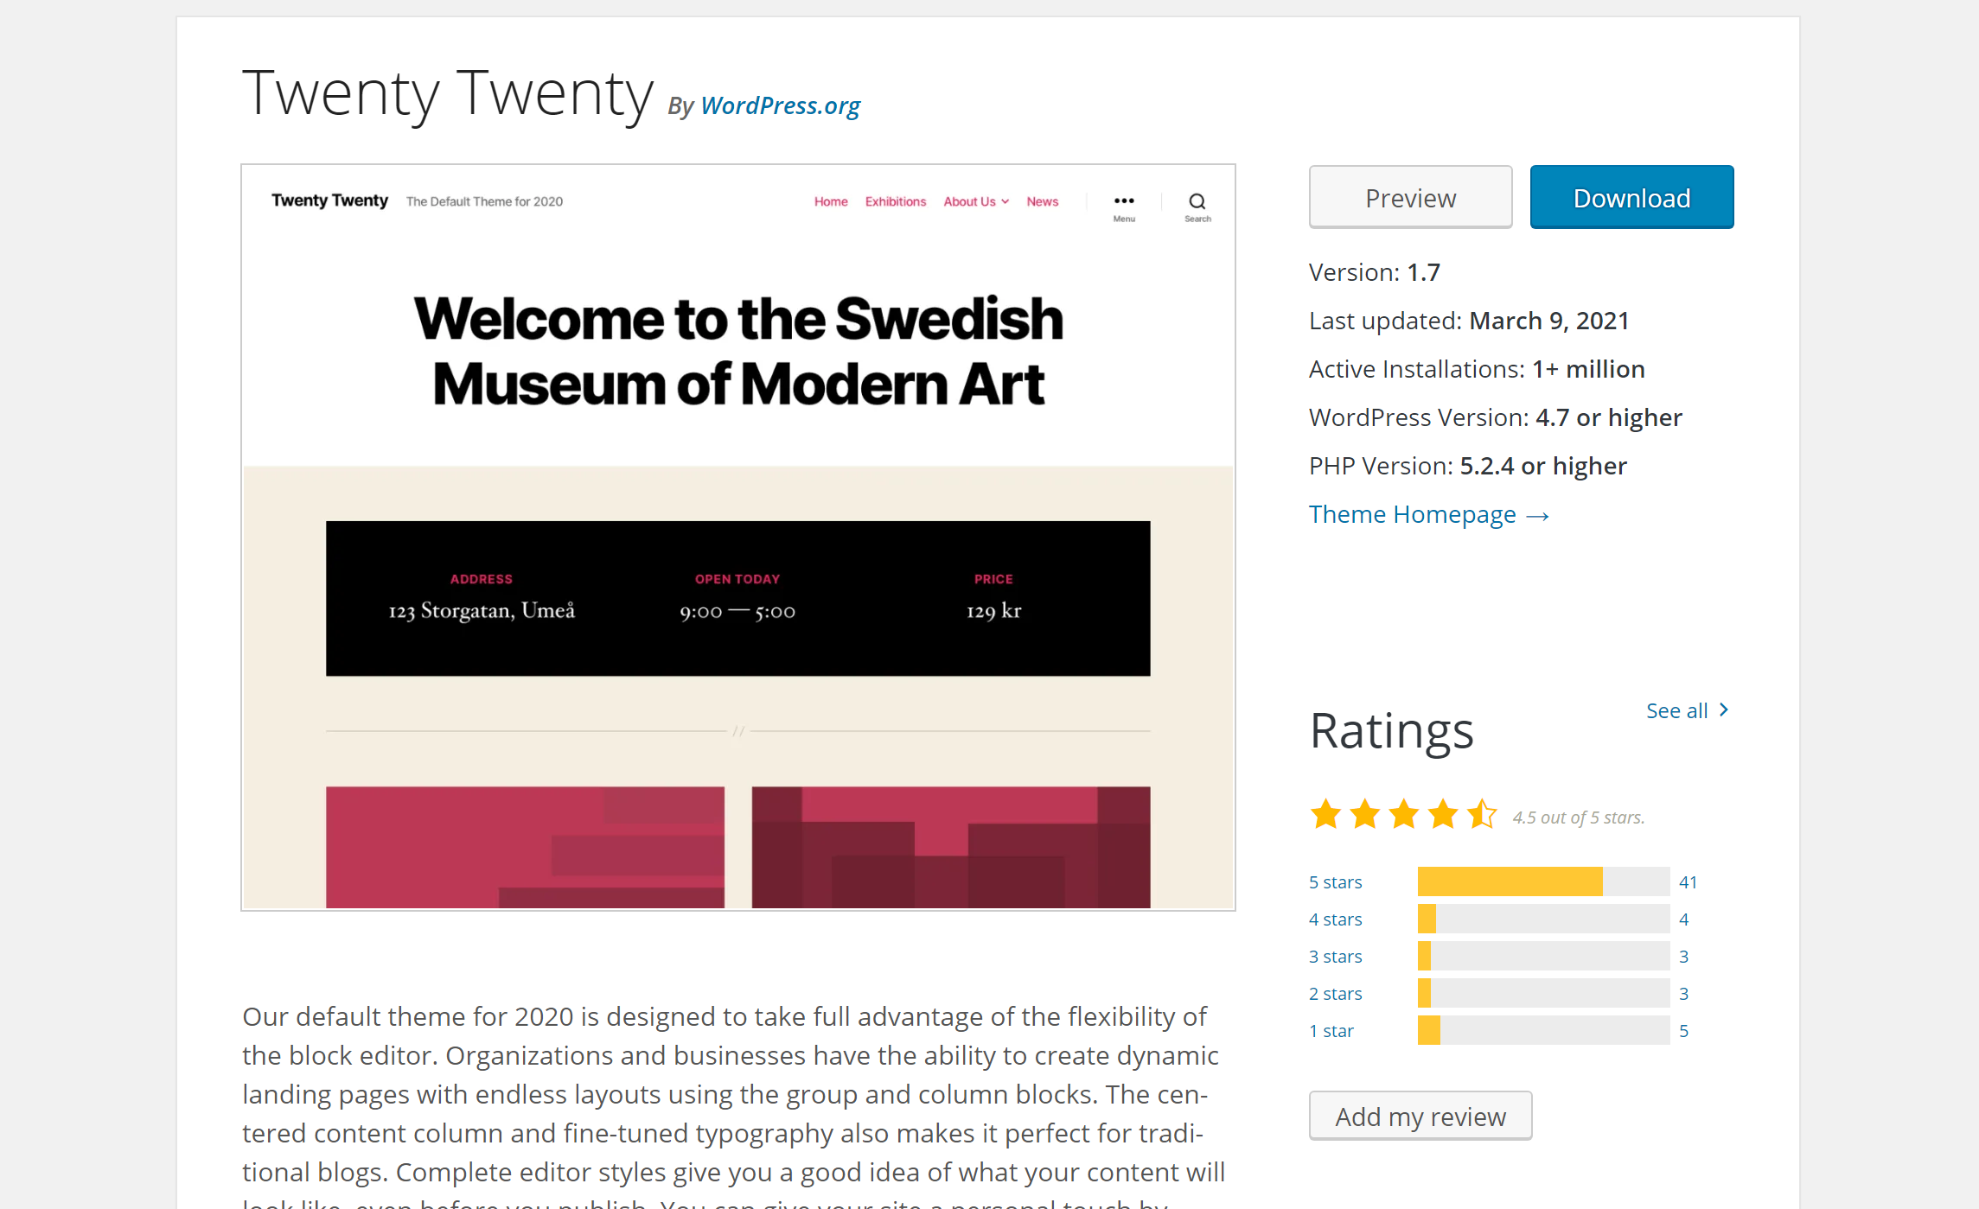Click the count 5 beside 1 star
1979x1209 pixels.
pos(1683,1030)
